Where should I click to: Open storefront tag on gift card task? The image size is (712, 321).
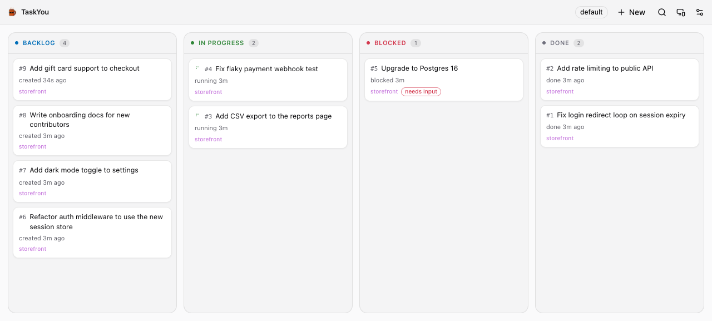(33, 92)
